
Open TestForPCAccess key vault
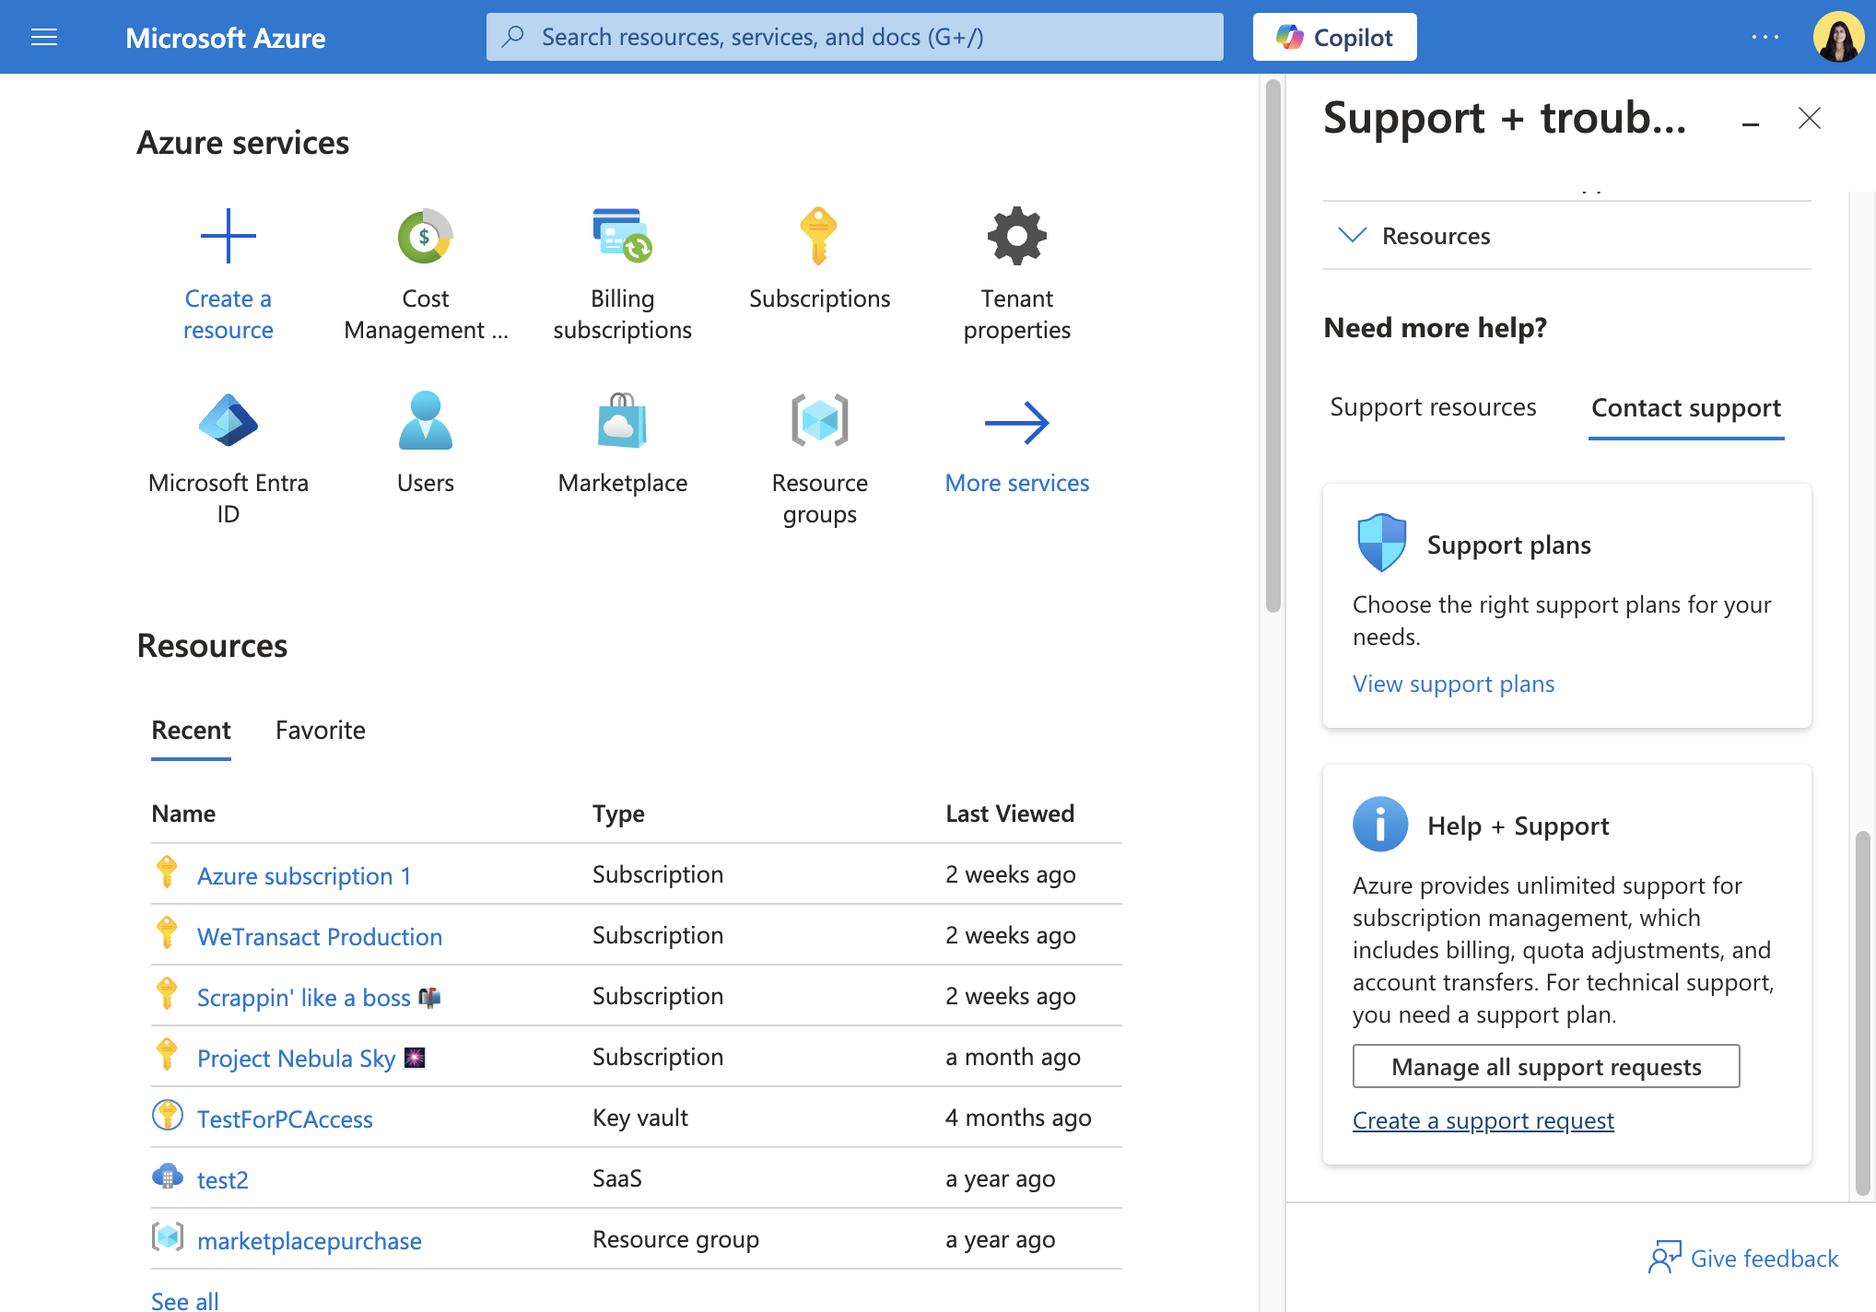285,1119
